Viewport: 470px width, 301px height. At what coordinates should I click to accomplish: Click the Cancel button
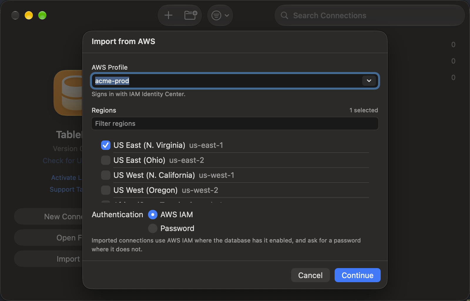(310, 275)
